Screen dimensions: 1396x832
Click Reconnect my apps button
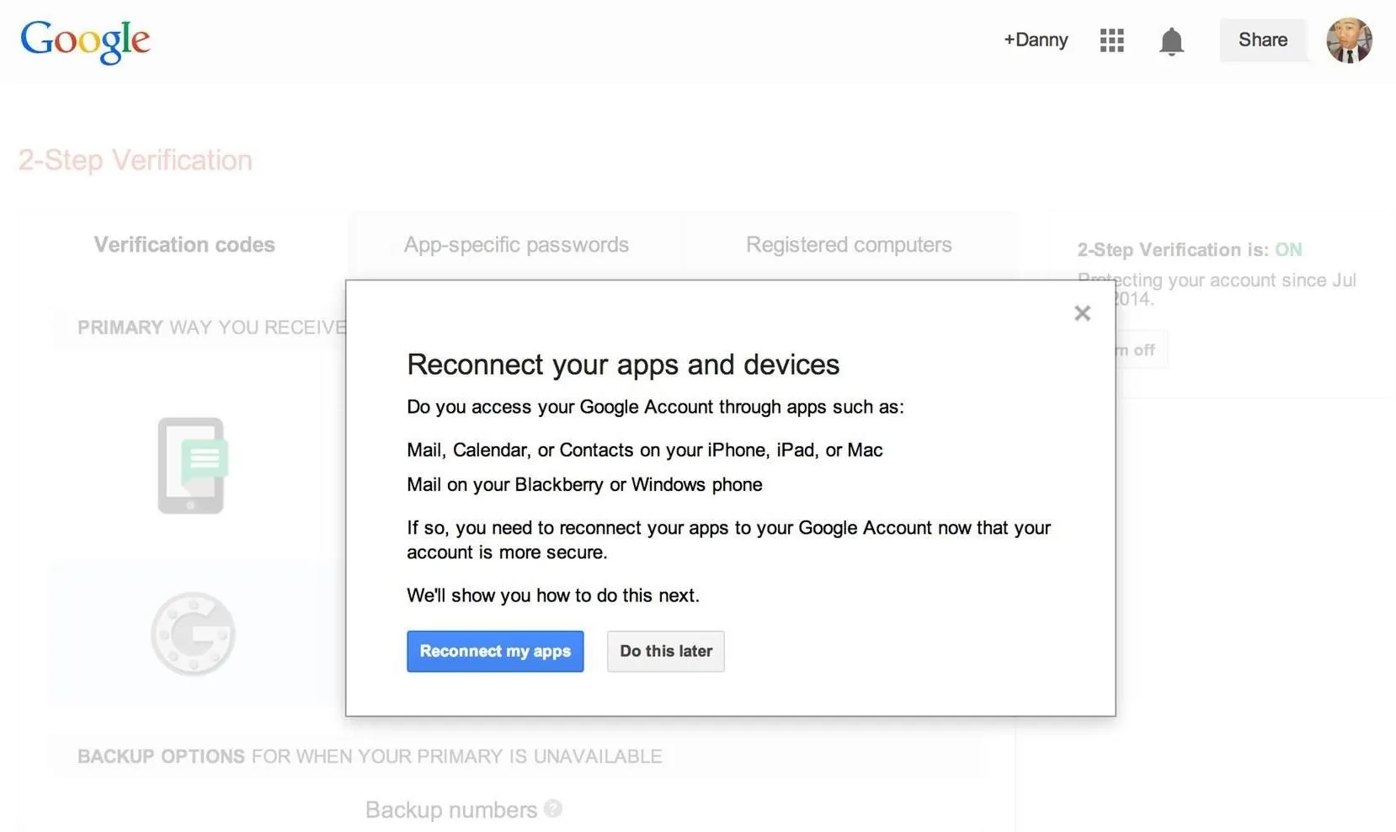pos(495,651)
